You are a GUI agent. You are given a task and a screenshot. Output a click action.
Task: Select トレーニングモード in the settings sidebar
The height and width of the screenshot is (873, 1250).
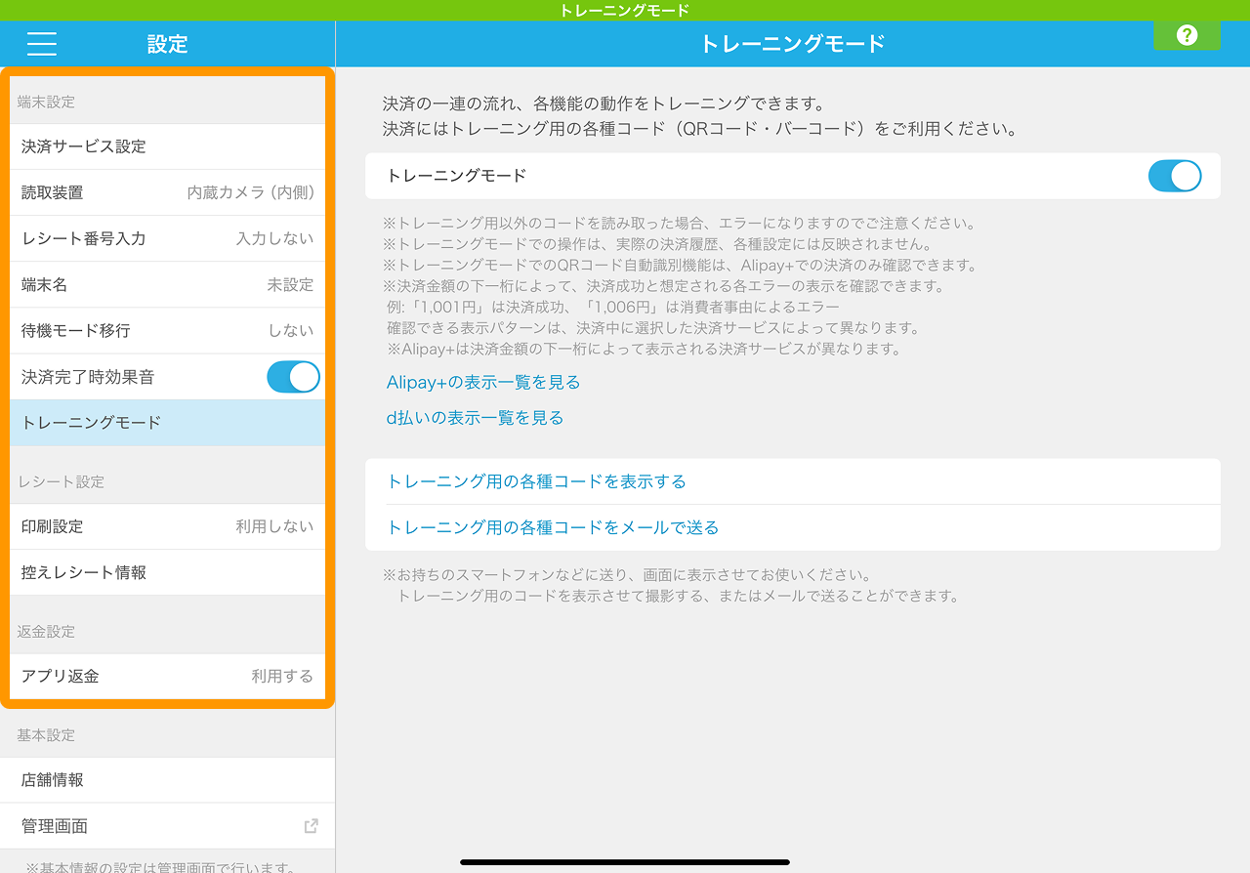[167, 422]
